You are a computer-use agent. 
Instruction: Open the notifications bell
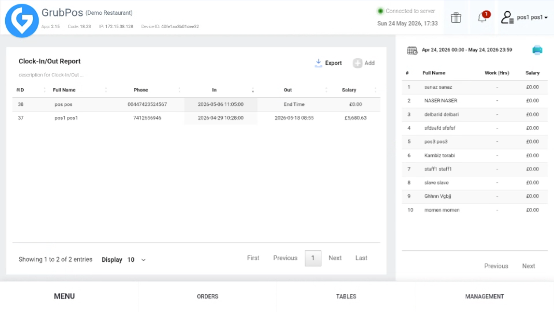[483, 17]
